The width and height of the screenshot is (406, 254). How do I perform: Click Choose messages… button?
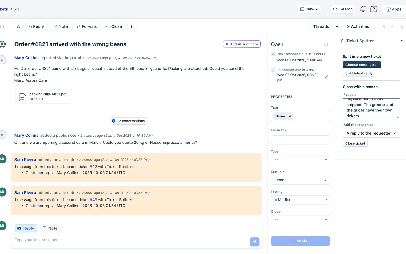coord(362,65)
